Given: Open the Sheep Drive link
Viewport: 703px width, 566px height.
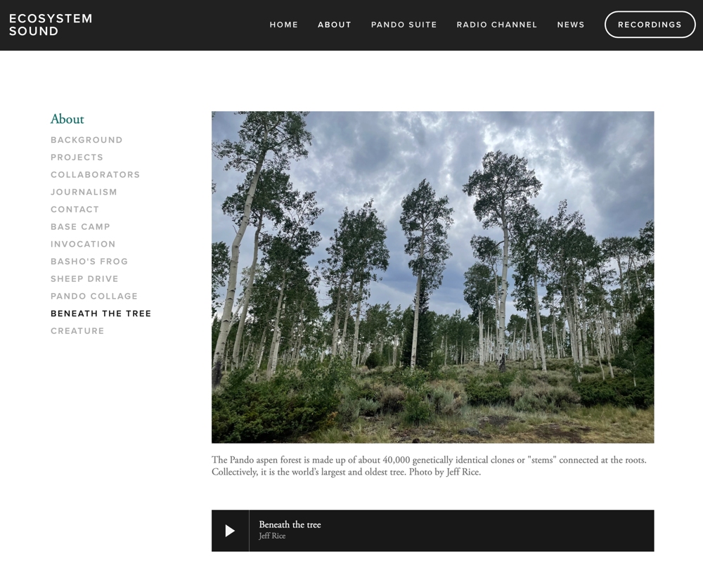Looking at the screenshot, I should 85,279.
